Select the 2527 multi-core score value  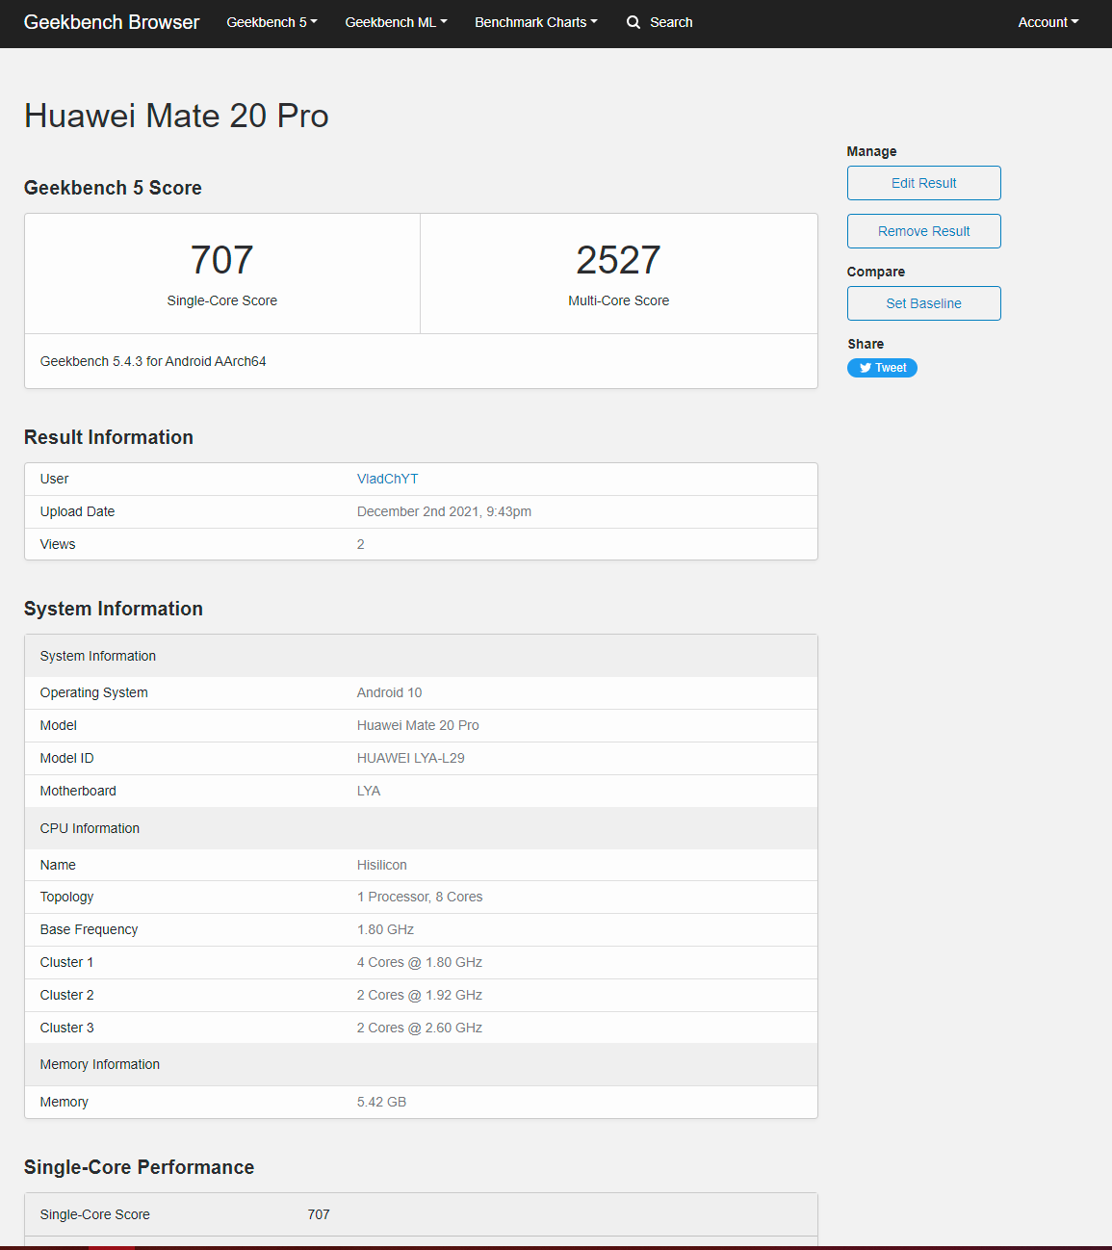pyautogui.click(x=619, y=260)
